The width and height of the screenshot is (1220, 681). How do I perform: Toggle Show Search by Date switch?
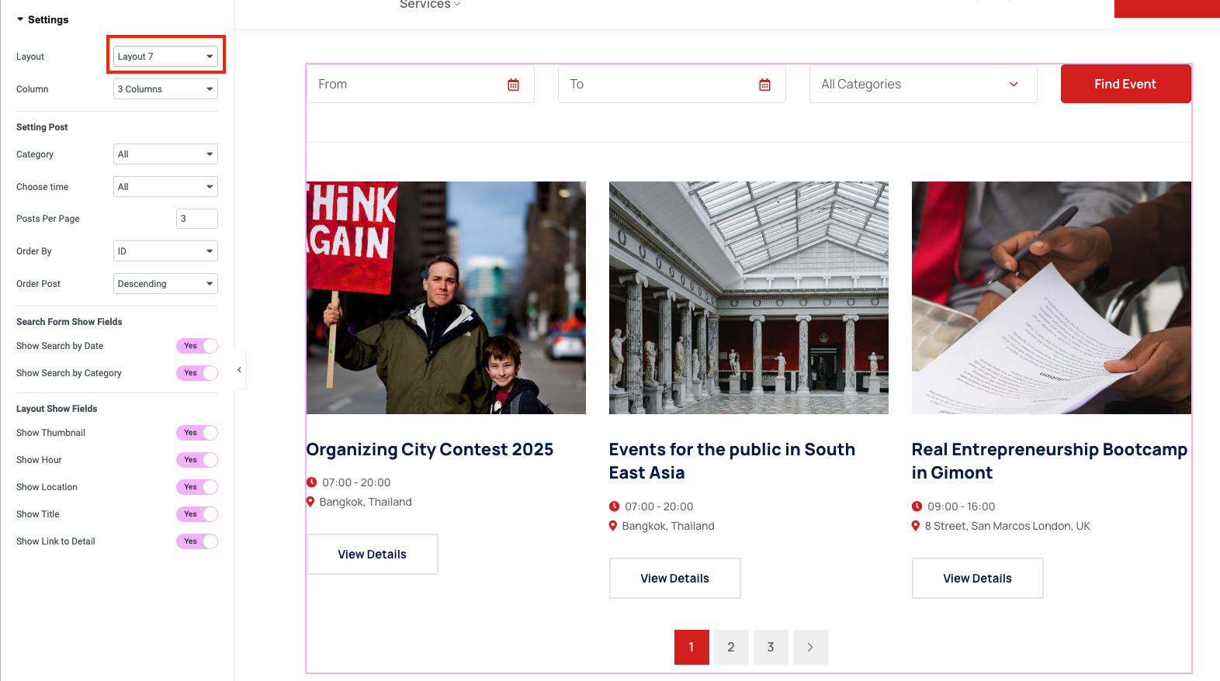(x=197, y=346)
